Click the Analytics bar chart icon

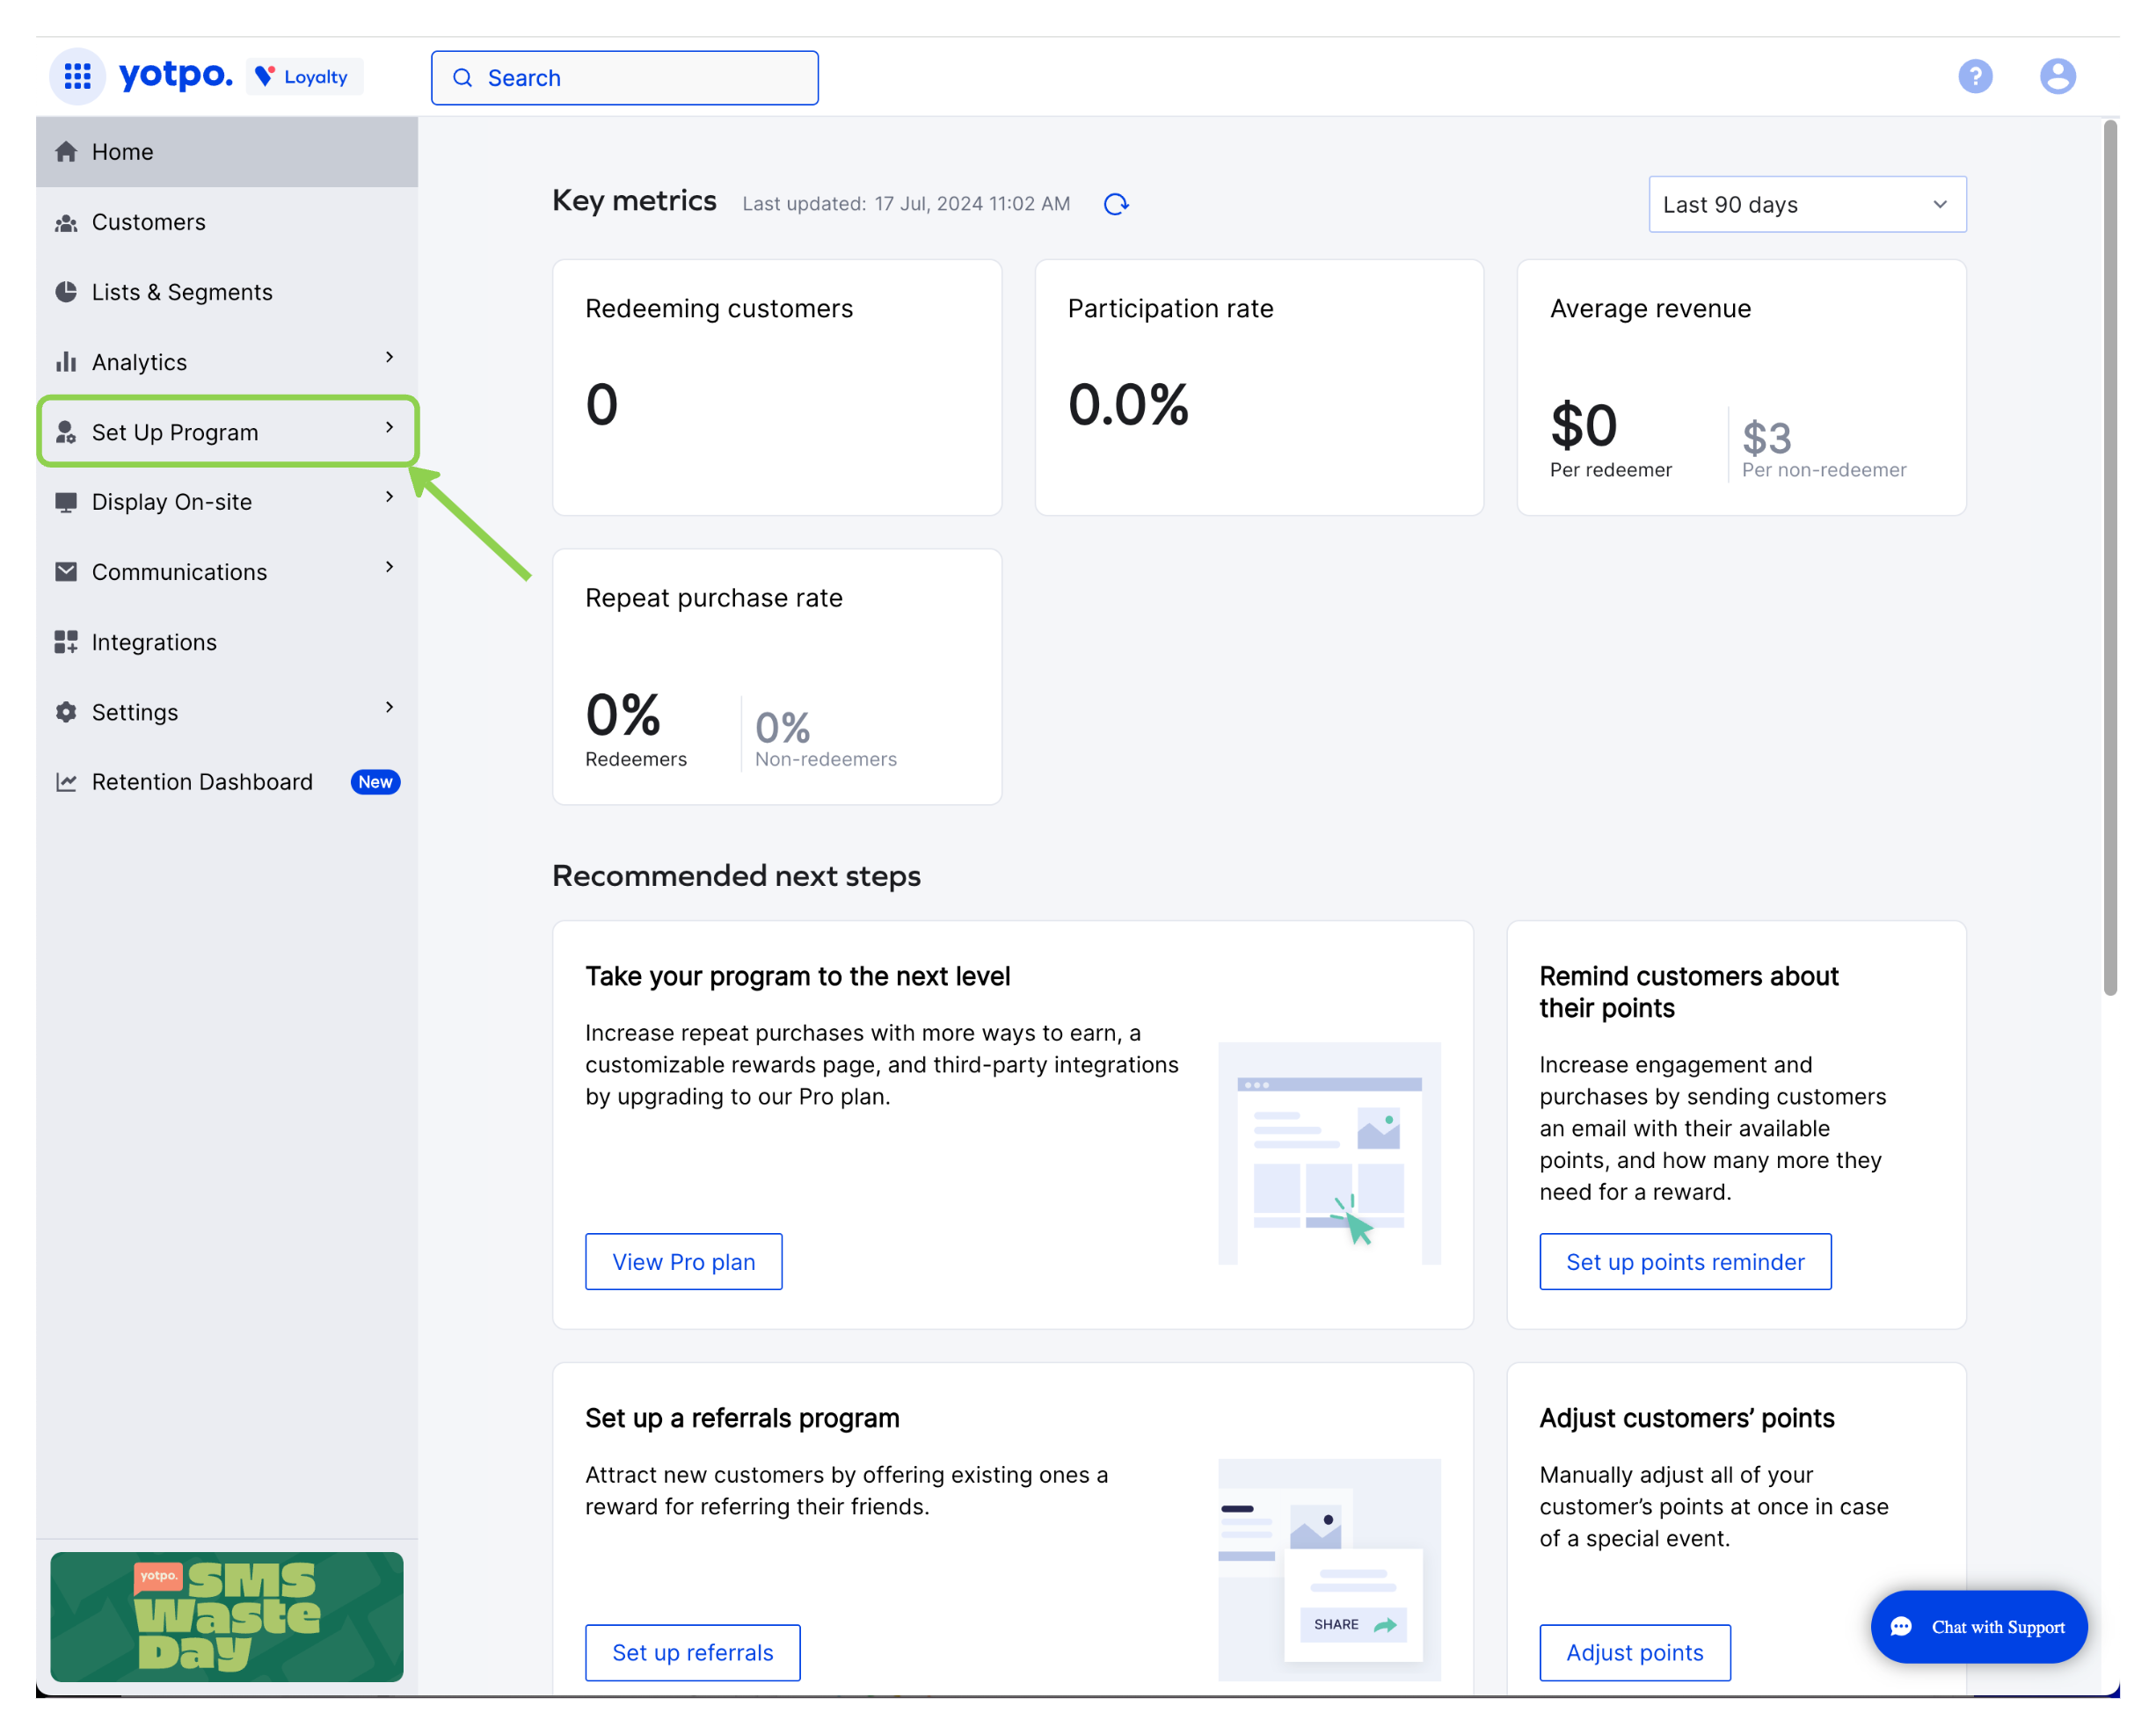click(66, 362)
